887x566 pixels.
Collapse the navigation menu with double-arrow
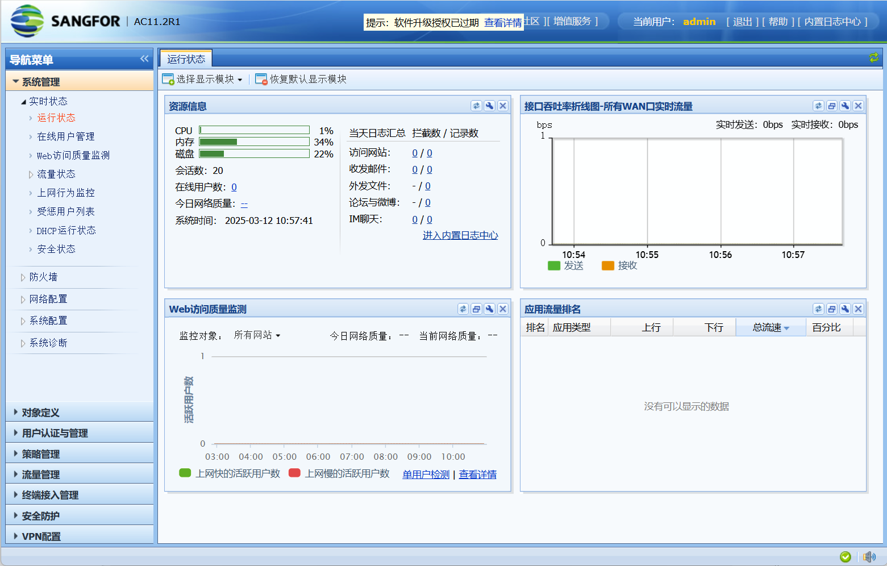pos(144,59)
